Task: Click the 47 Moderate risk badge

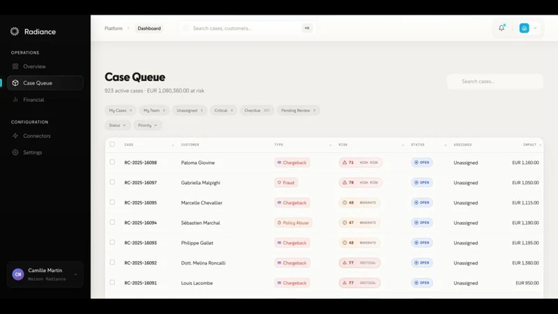Action: 359,223
